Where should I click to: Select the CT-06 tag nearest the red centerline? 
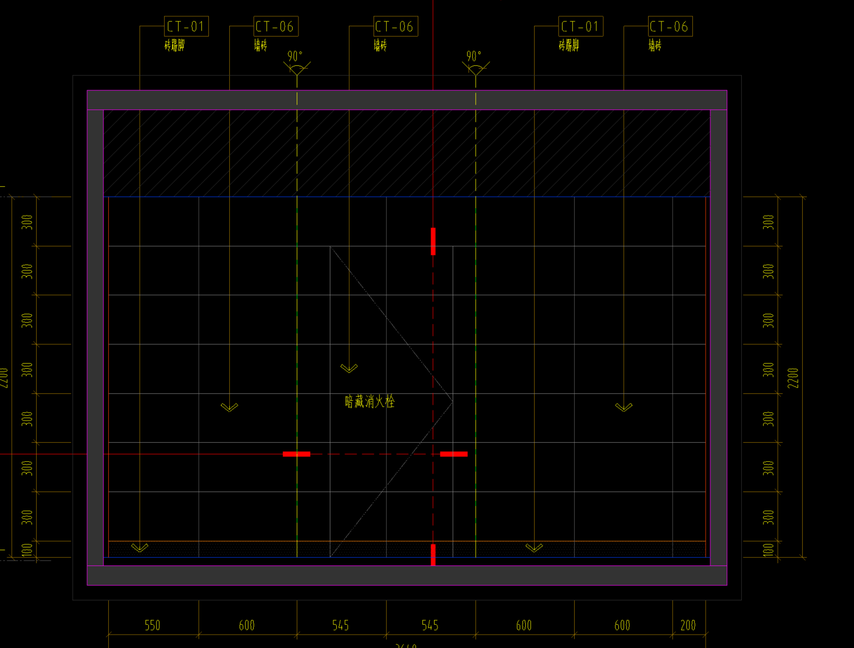[x=396, y=26]
